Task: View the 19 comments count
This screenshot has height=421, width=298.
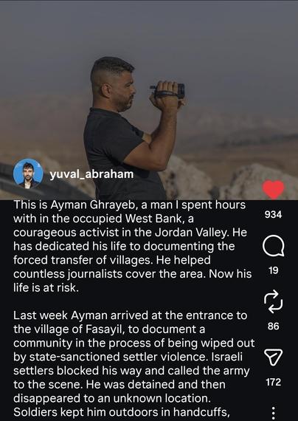Action: click(x=274, y=270)
